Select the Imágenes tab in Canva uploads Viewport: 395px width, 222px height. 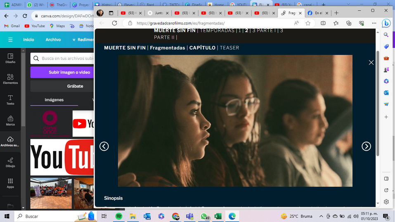coord(54,100)
